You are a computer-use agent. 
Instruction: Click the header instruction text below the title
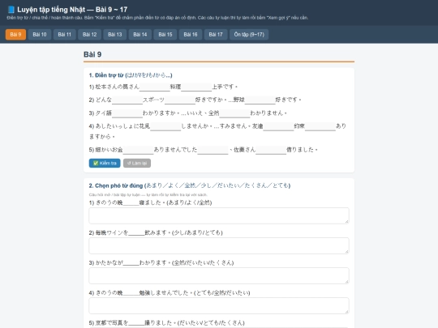[157, 18]
